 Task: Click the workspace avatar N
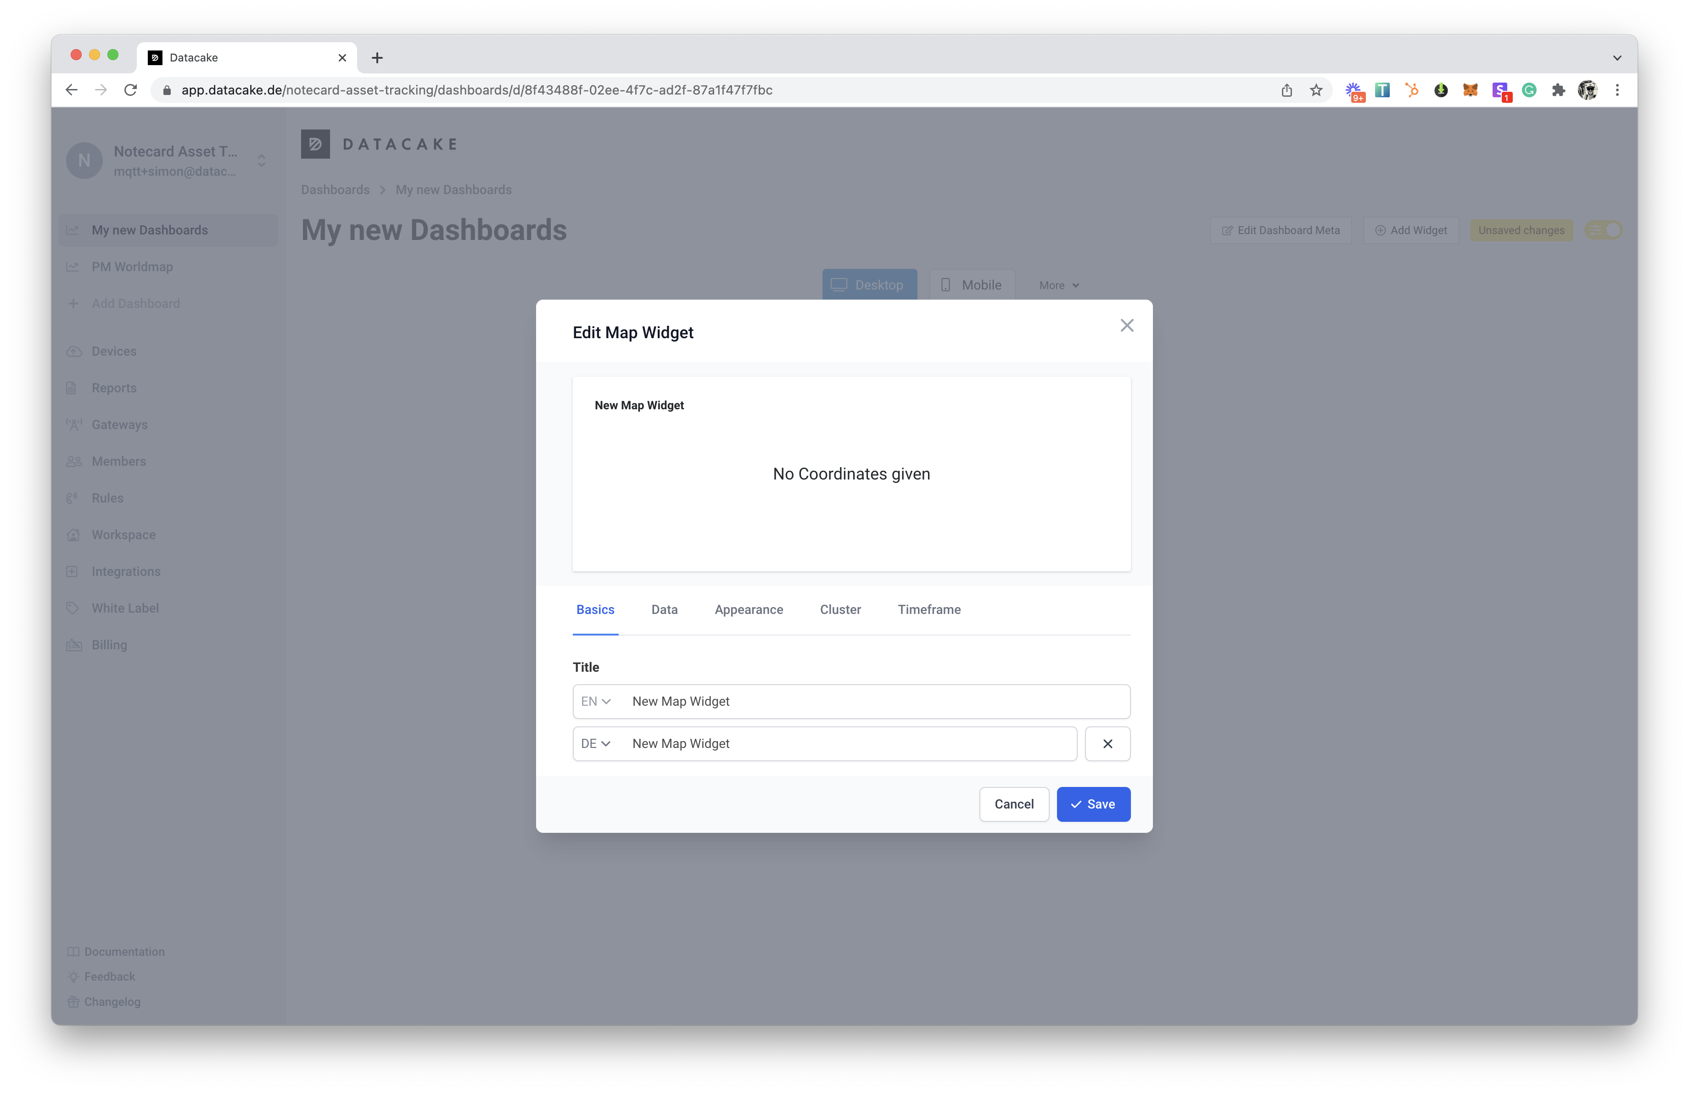[84, 160]
